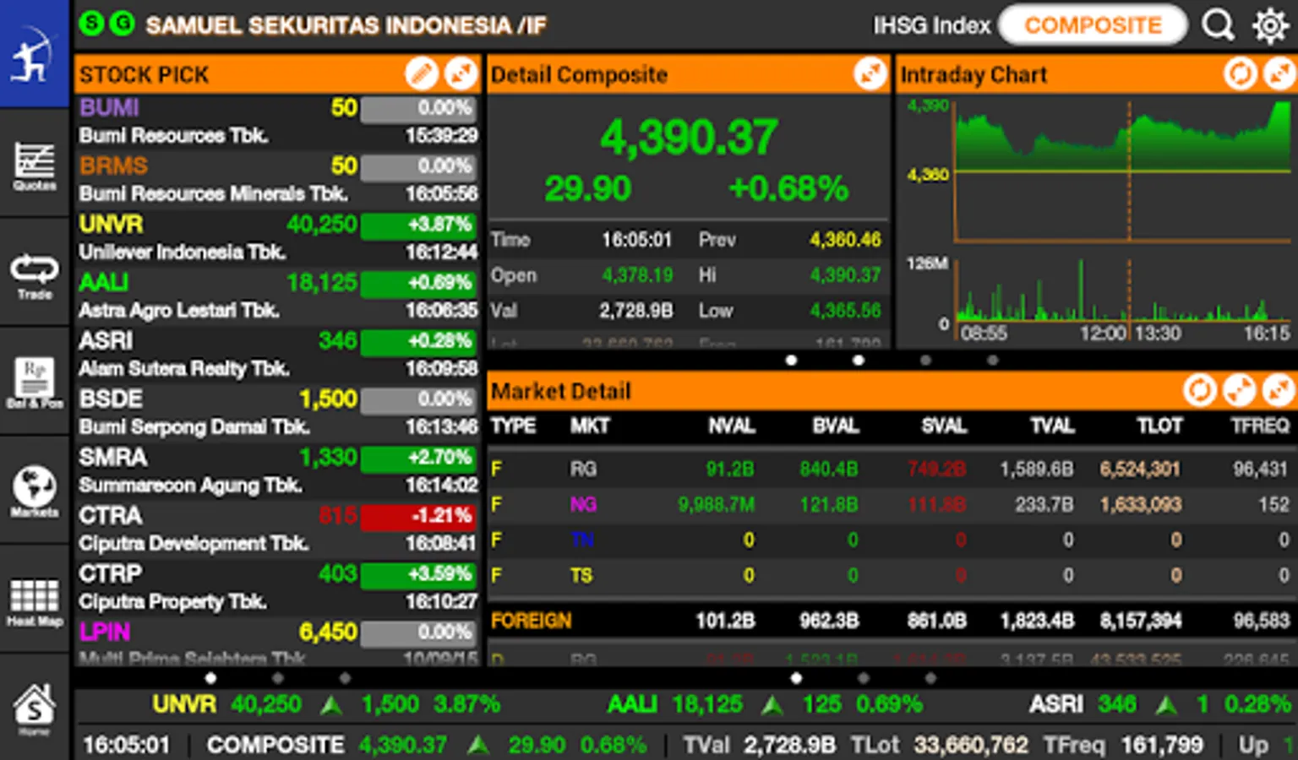This screenshot has height=760, width=1298.
Task: Expand Stock Pick panel
Action: click(461, 74)
